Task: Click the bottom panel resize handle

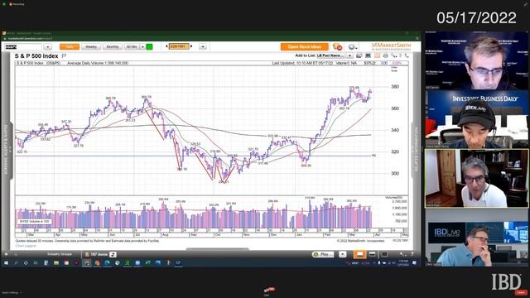Action: (217, 249)
